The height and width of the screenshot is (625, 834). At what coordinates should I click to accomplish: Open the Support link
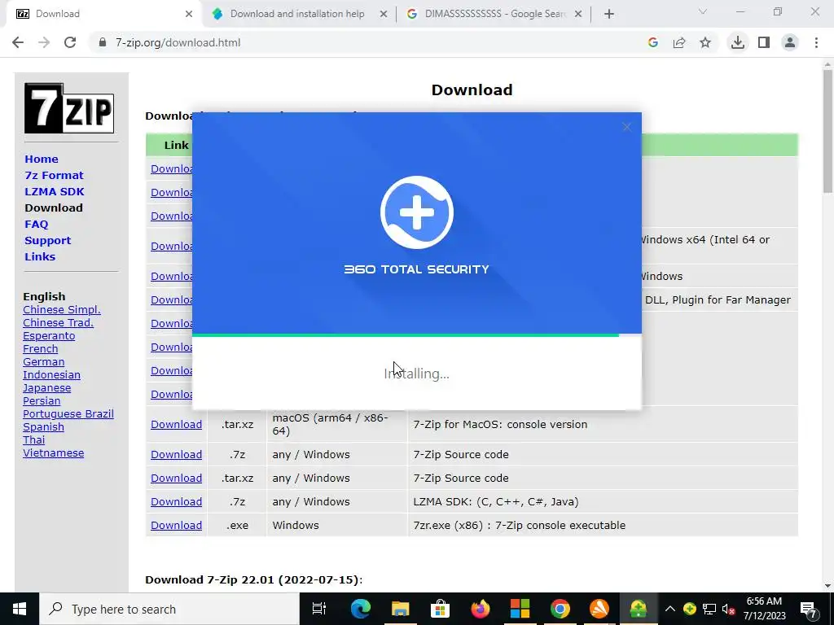click(x=47, y=240)
